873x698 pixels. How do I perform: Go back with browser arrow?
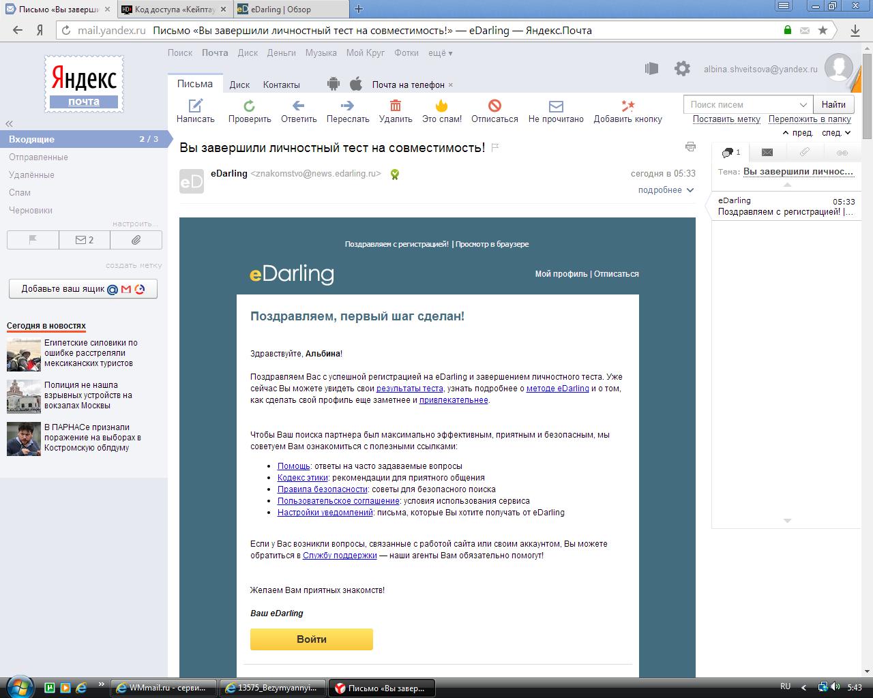(18, 30)
